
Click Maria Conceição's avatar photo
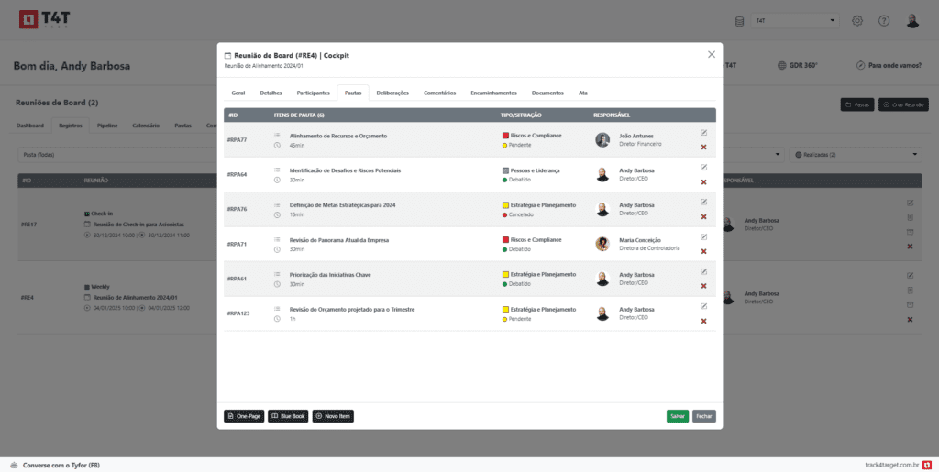[602, 244]
